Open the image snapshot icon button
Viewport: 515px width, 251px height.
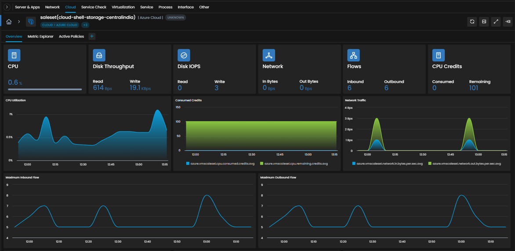(484, 22)
